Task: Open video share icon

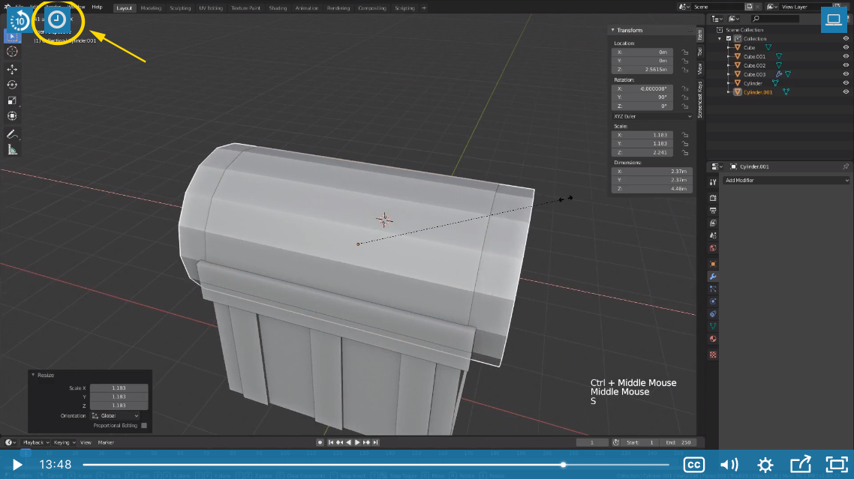Action: [x=800, y=464]
